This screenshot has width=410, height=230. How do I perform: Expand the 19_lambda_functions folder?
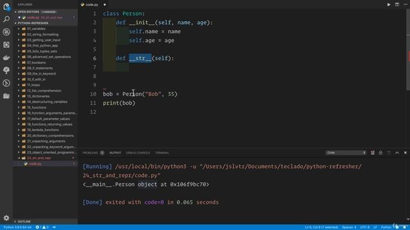pos(43,130)
